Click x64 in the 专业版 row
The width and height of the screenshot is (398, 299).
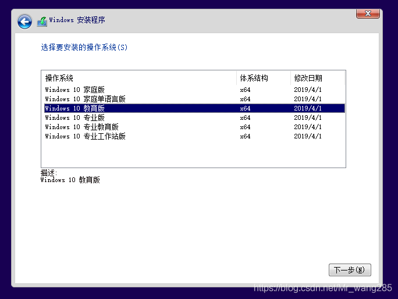(x=245, y=118)
